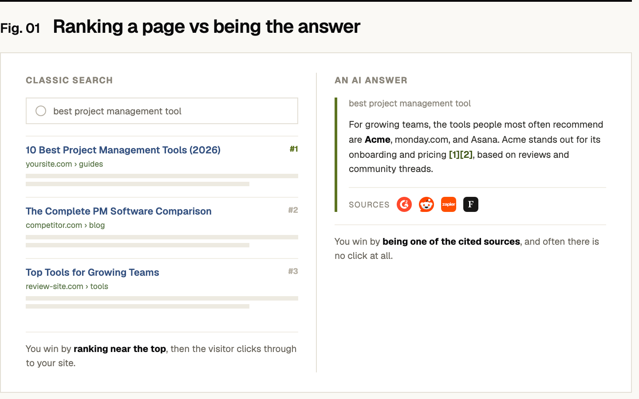
Task: Click the 'AN AI ANSWER' heading
Action: (371, 80)
